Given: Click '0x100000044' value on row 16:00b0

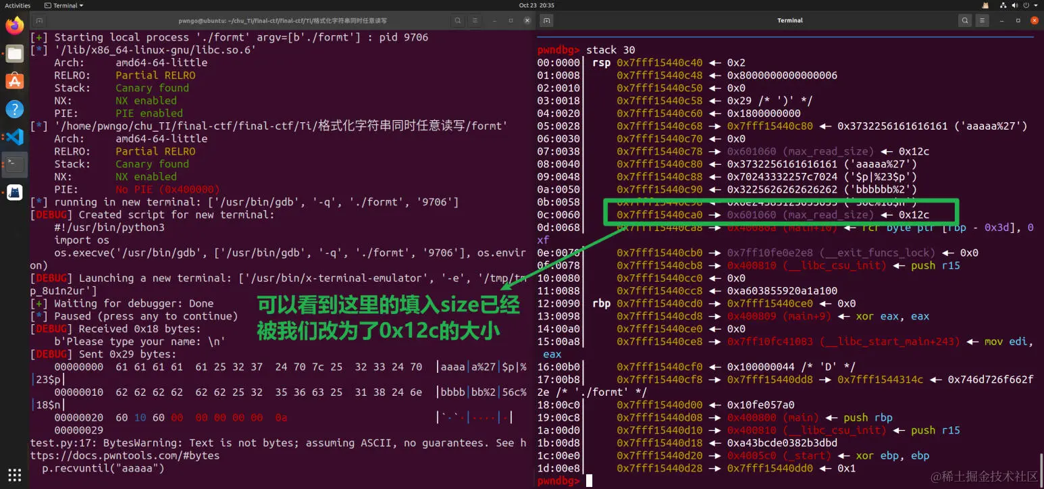Looking at the screenshot, I should tap(760, 367).
